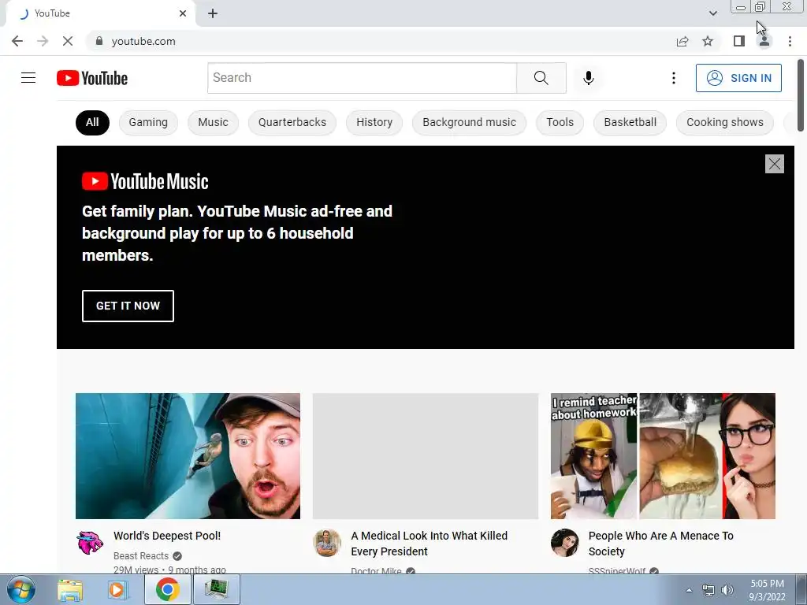
Task: Select the Quarterbacks filter chip
Action: pyautogui.click(x=292, y=122)
